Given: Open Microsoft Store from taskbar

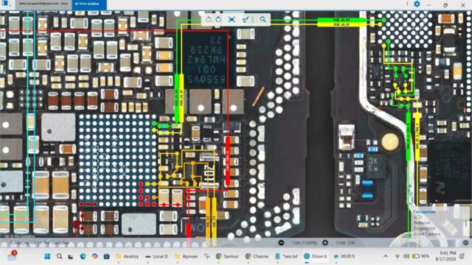Looking at the screenshot, I should pyautogui.click(x=106, y=256).
